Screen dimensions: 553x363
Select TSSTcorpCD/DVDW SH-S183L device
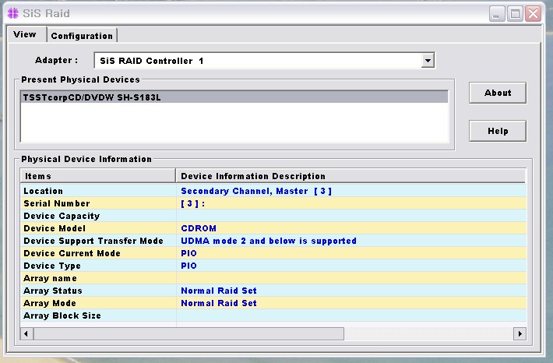click(234, 97)
